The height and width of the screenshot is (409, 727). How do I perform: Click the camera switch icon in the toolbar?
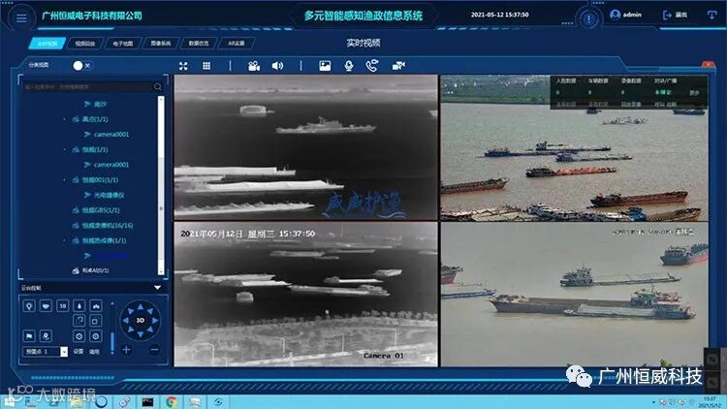point(398,66)
